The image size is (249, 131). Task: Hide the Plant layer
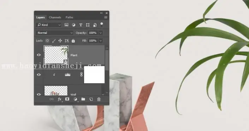39,55
